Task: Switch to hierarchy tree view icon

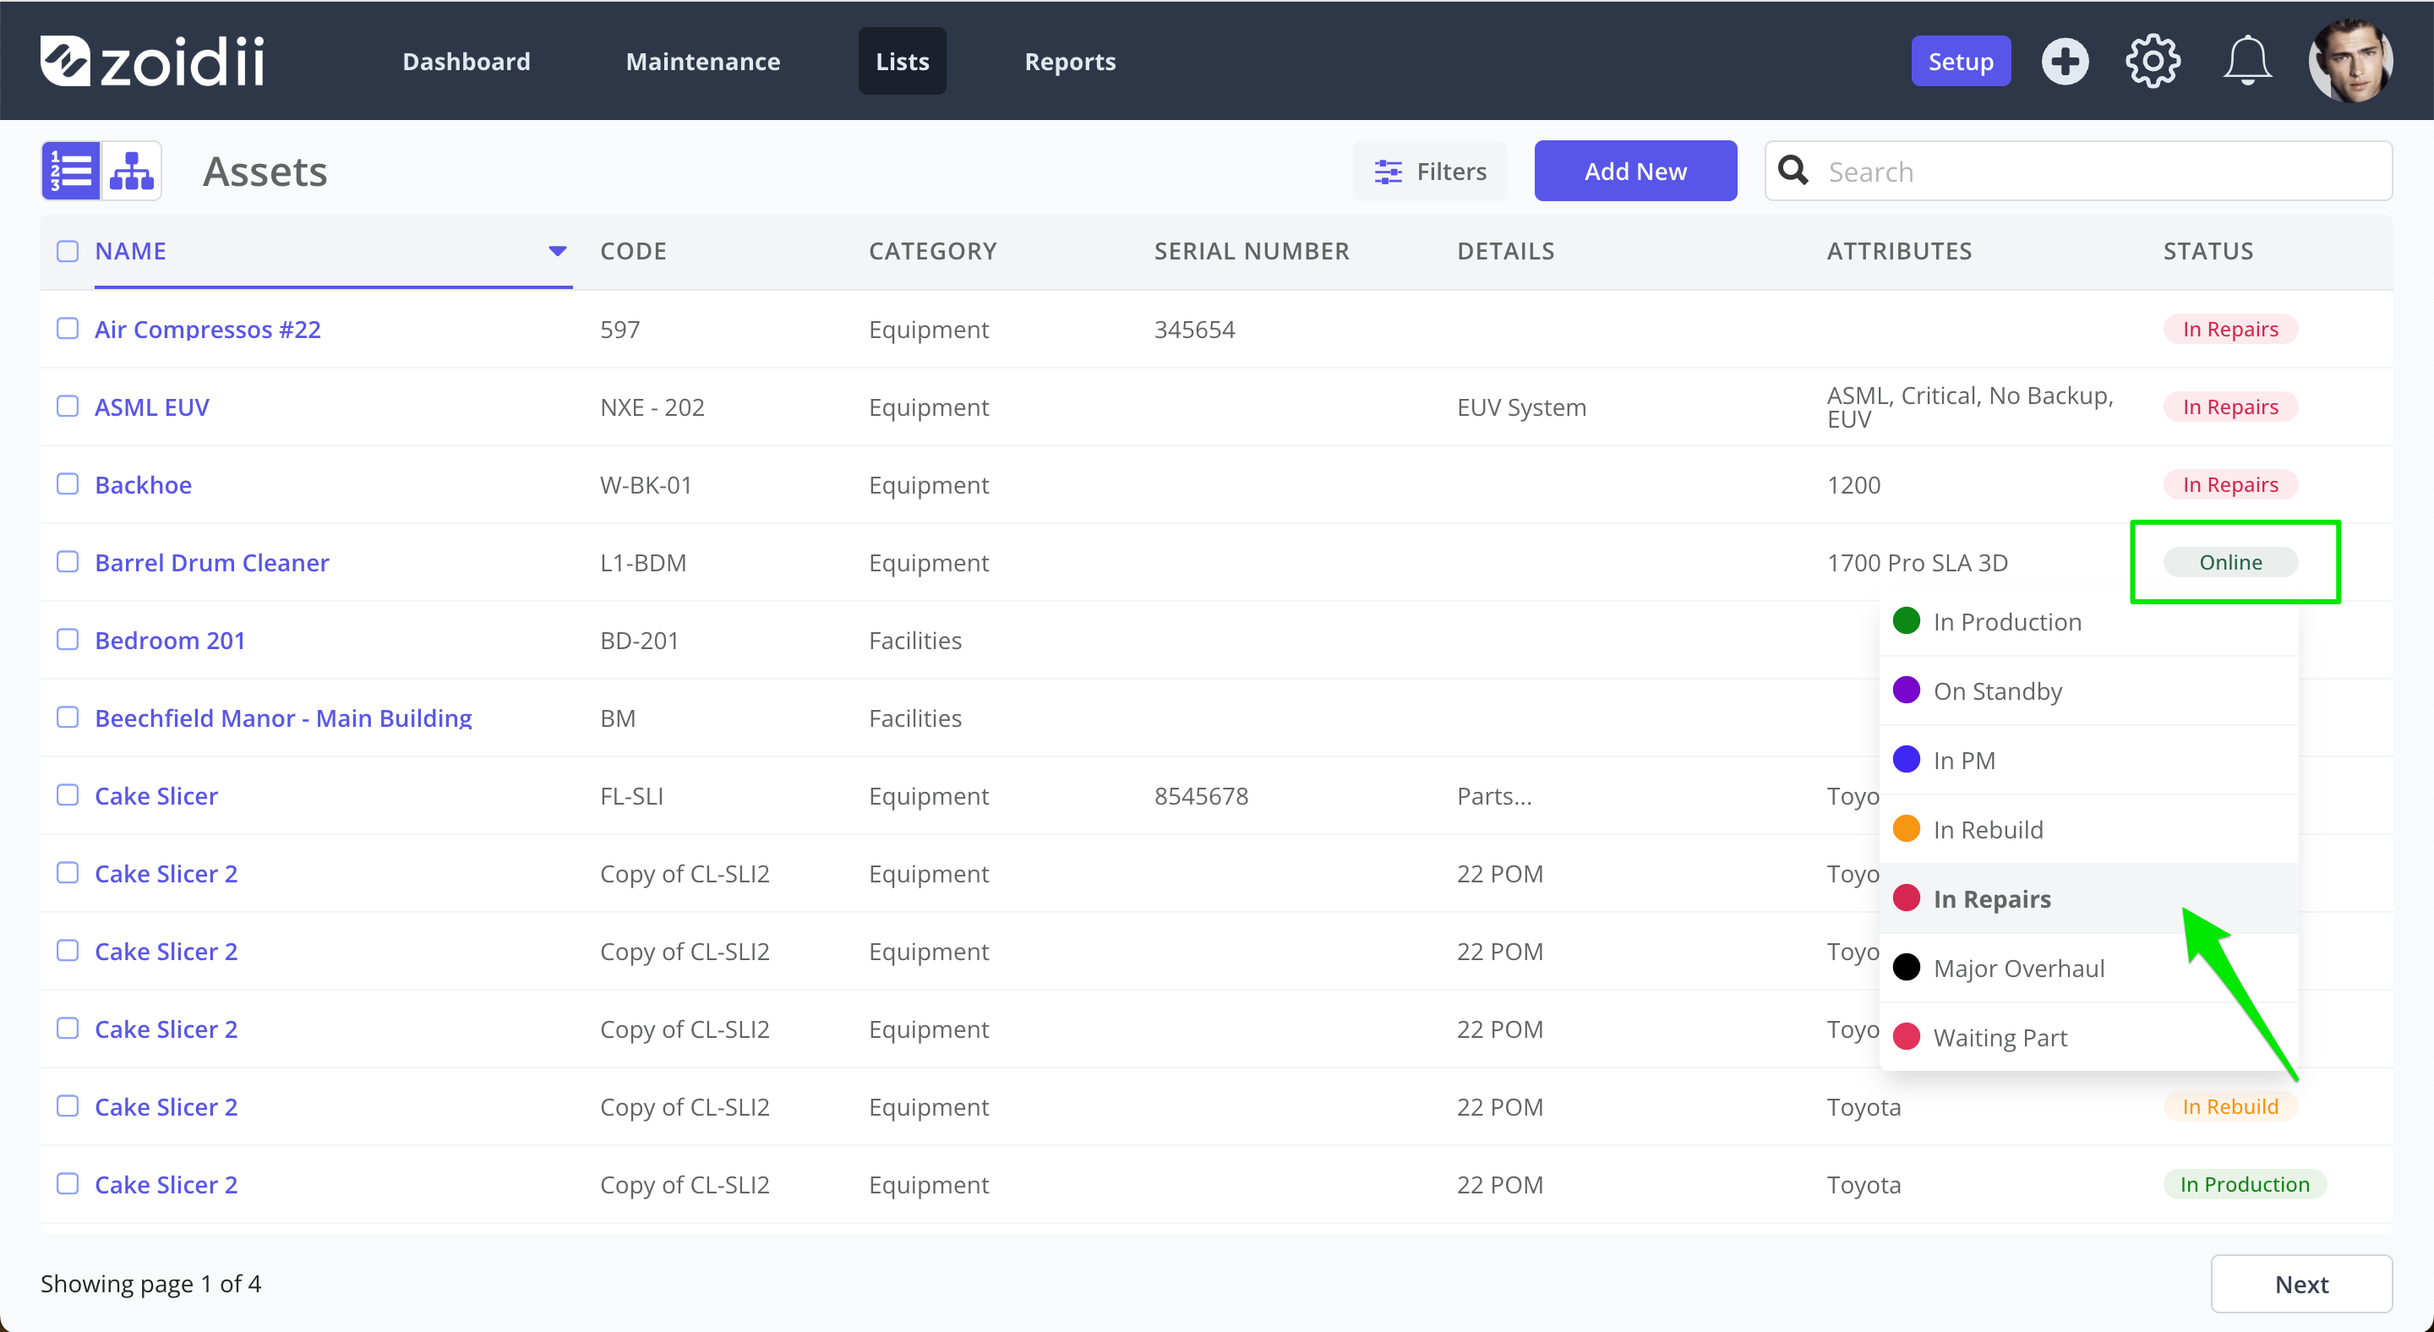Action: point(131,171)
